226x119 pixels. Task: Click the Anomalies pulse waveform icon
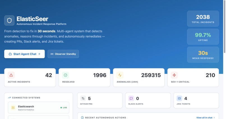120,75
